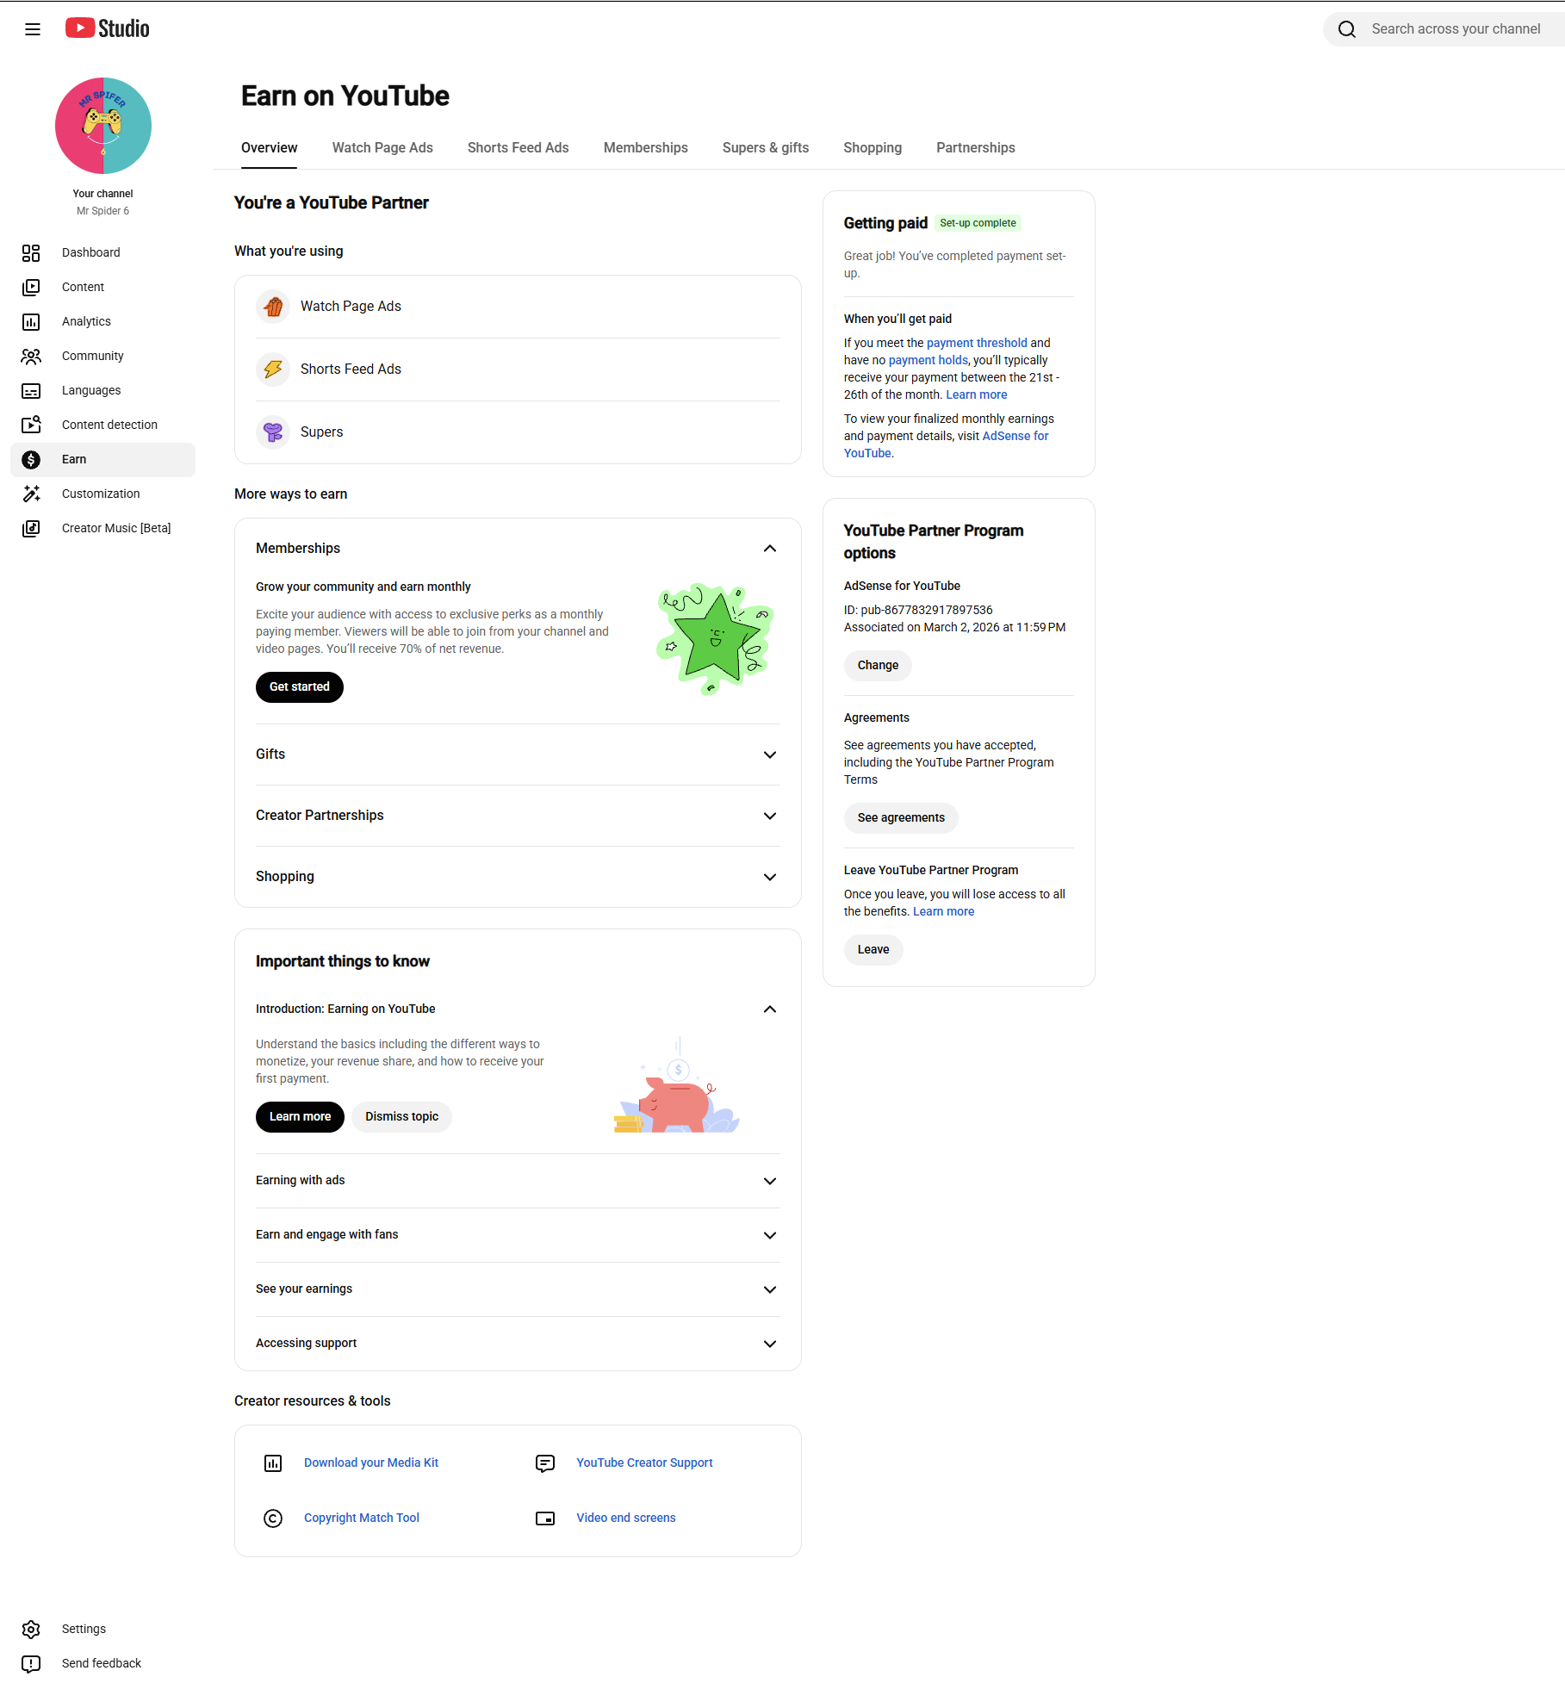Click the Content video library icon
Screen dimensions: 1565x1683
pyautogui.click(x=31, y=287)
